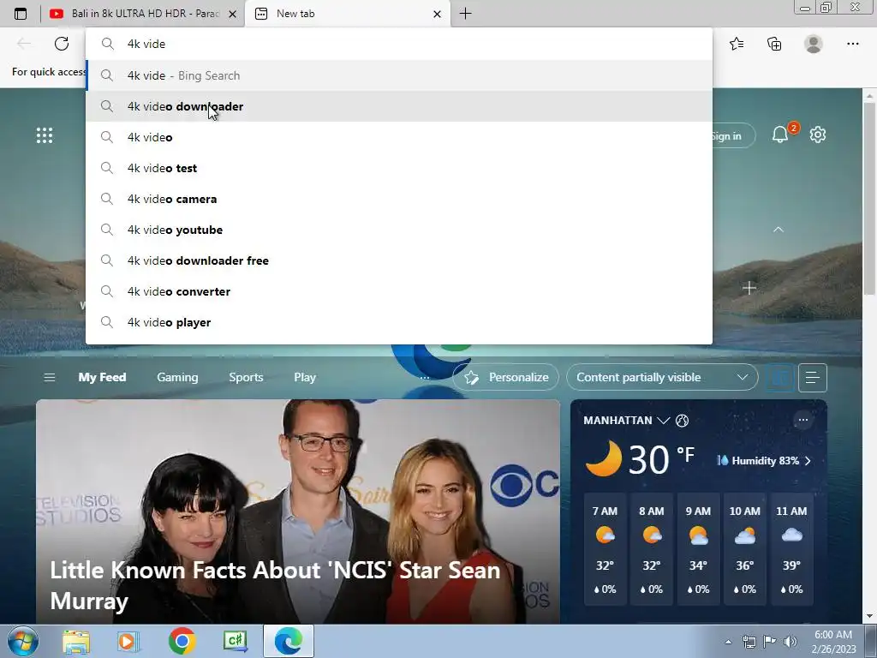Open Content partially visible dropdown
The width and height of the screenshot is (877, 658).
coord(662,377)
